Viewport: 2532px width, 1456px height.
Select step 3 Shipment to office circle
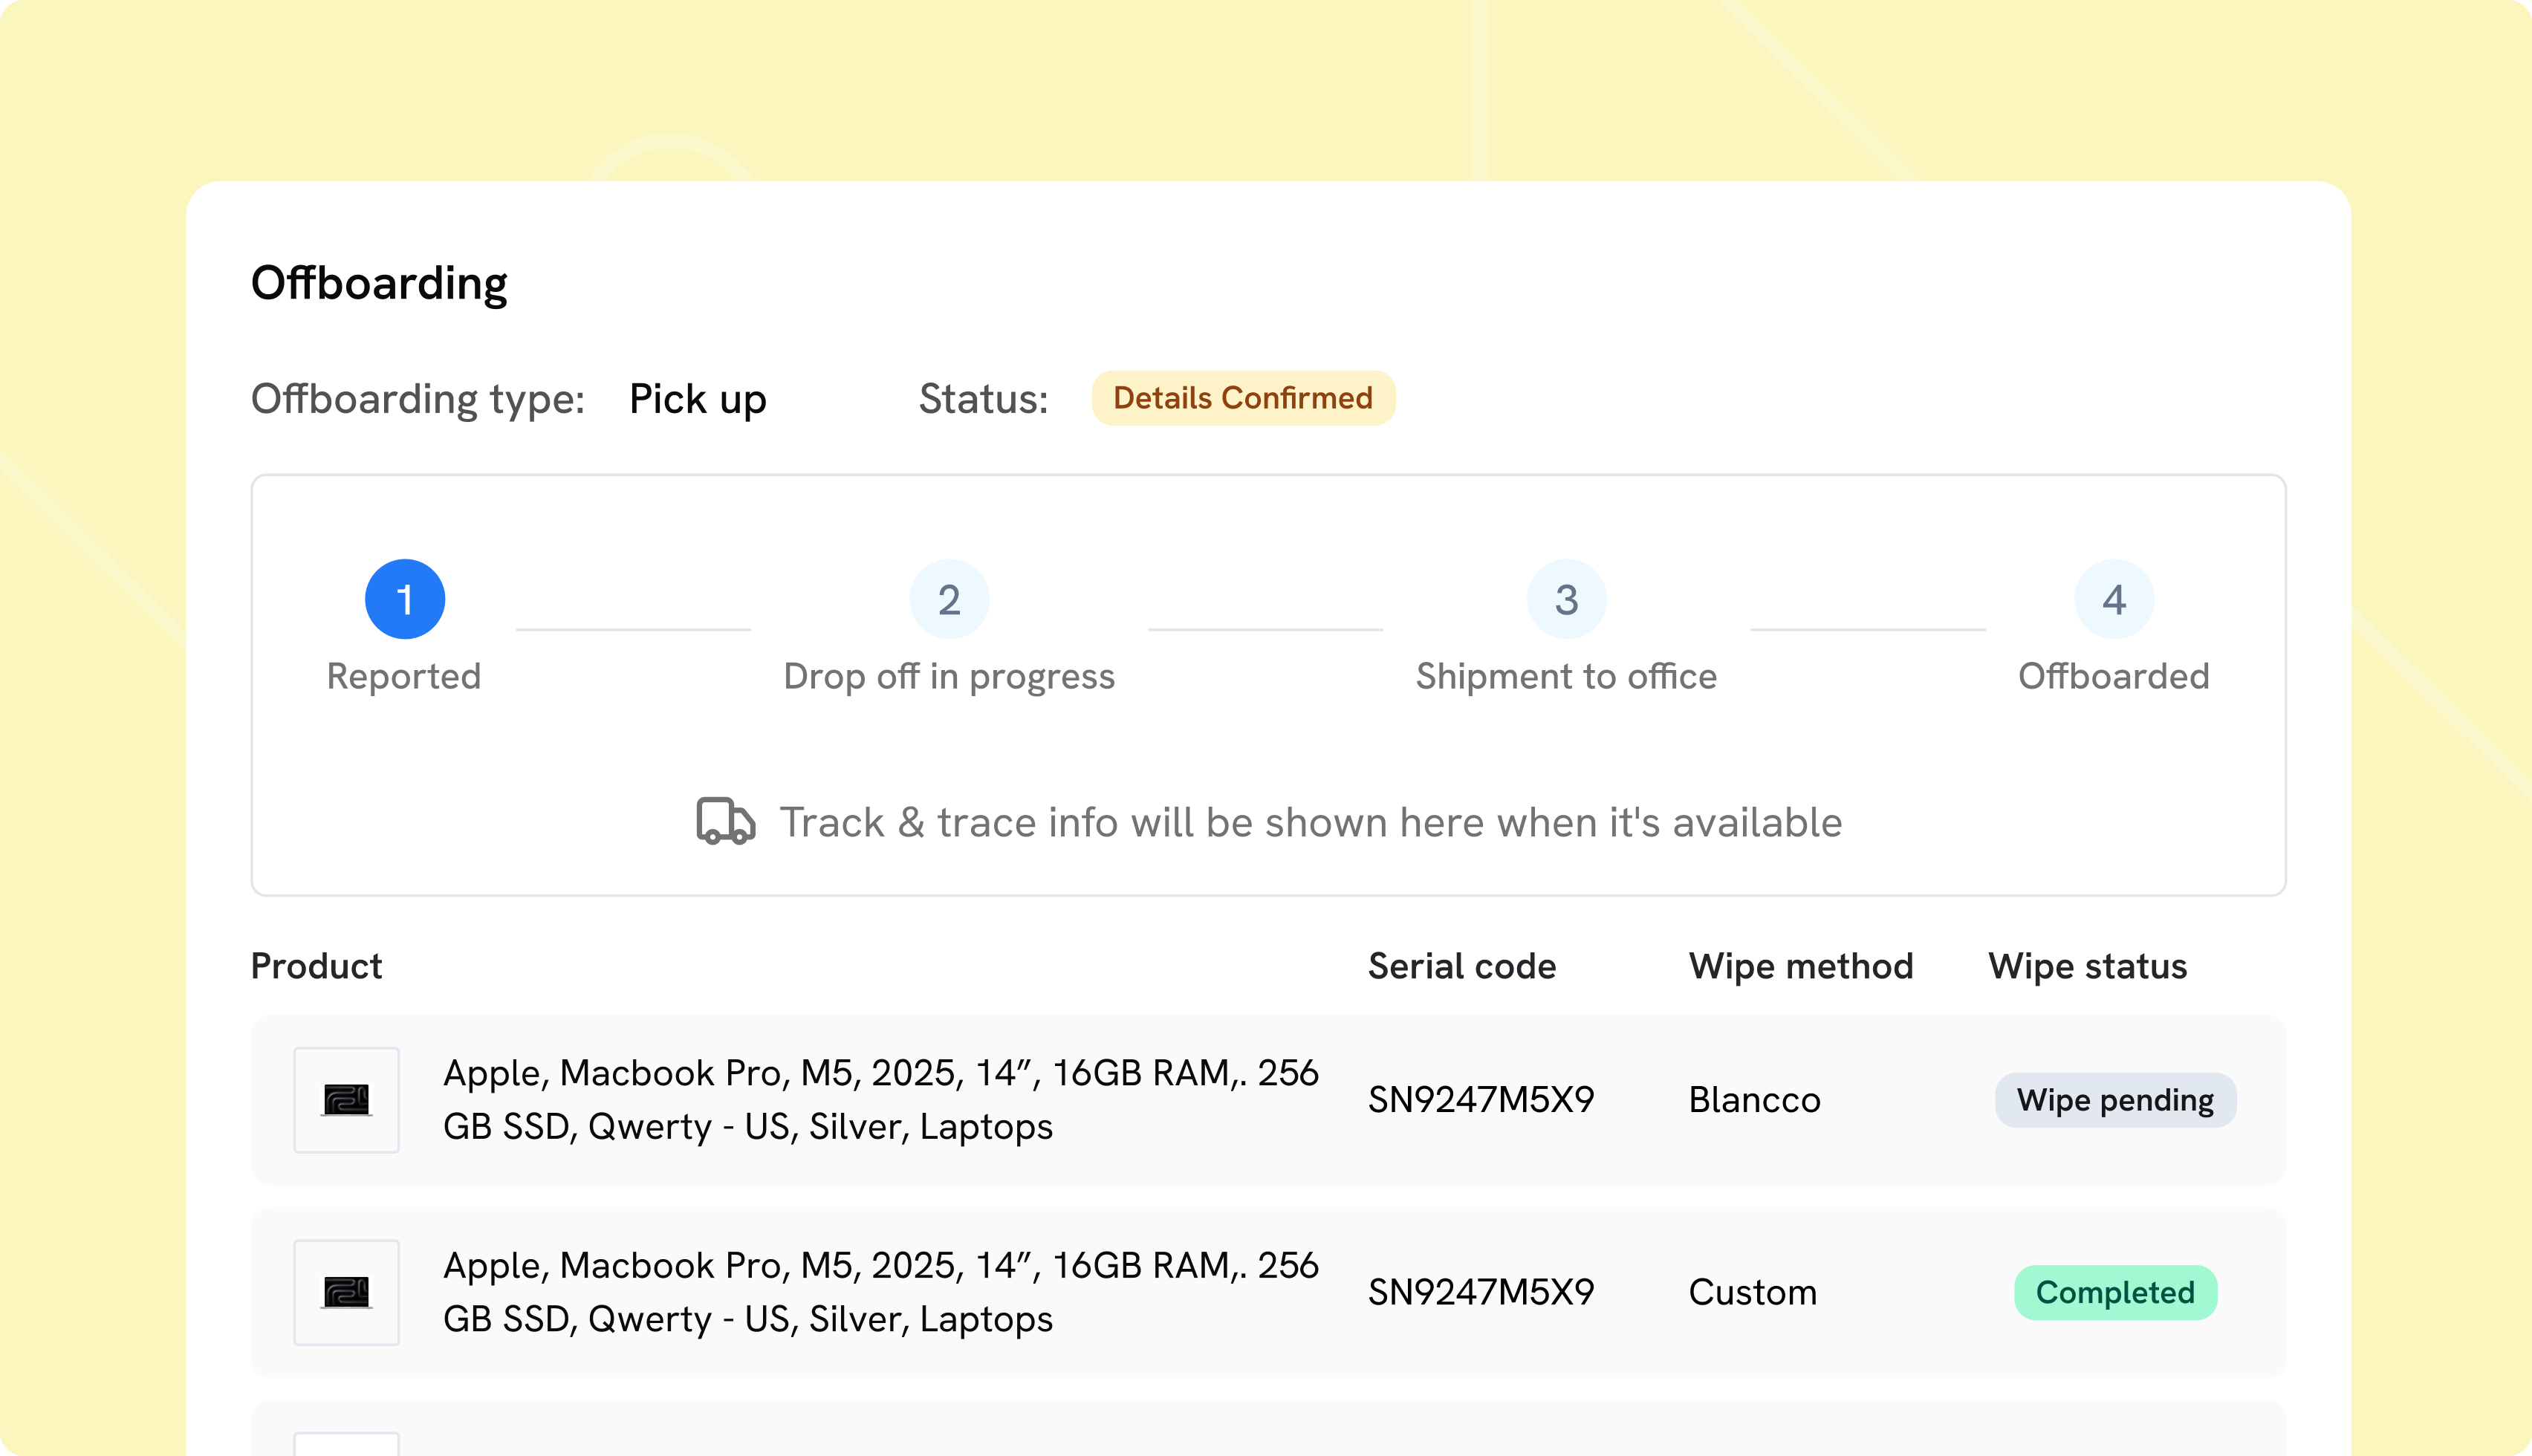[x=1566, y=599]
